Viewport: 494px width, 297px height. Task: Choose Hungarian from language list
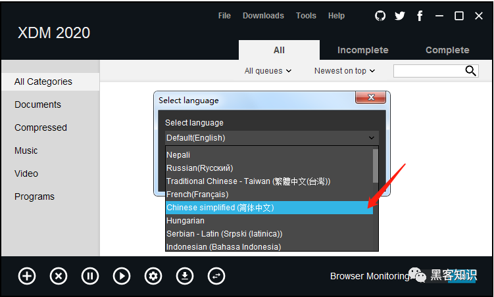[270, 221]
